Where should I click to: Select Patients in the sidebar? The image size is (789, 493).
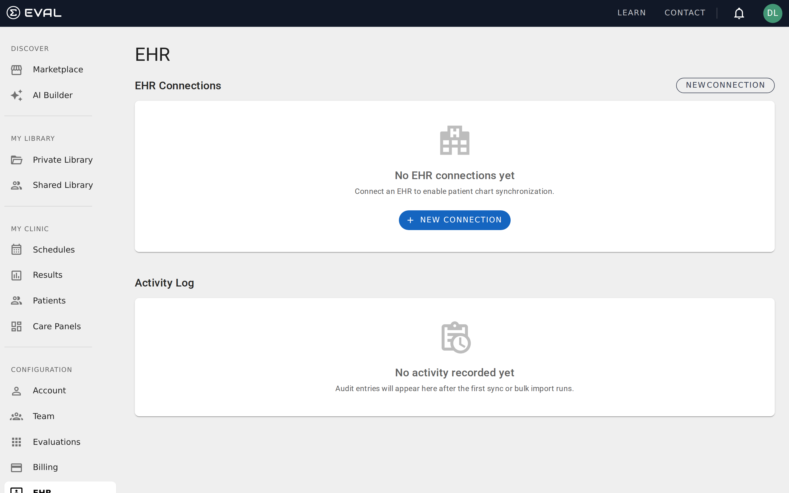(x=49, y=301)
